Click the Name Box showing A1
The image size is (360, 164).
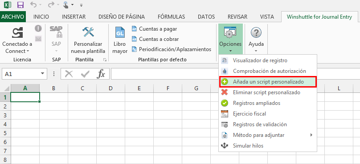click(x=20, y=74)
